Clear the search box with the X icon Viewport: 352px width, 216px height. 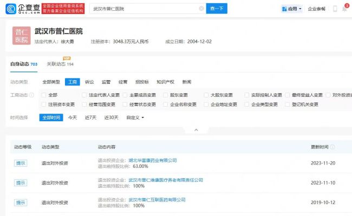201,9
